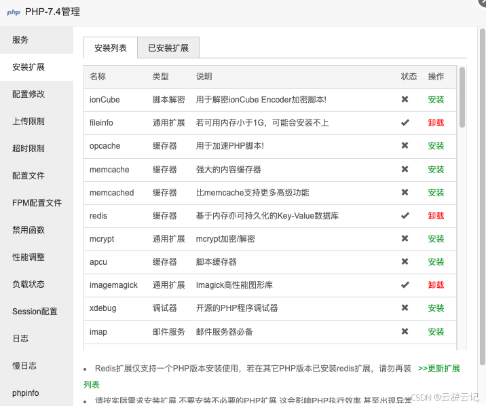Image resolution: width=486 pixels, height=406 pixels.
Task: Install the imap extension
Action: click(x=436, y=332)
